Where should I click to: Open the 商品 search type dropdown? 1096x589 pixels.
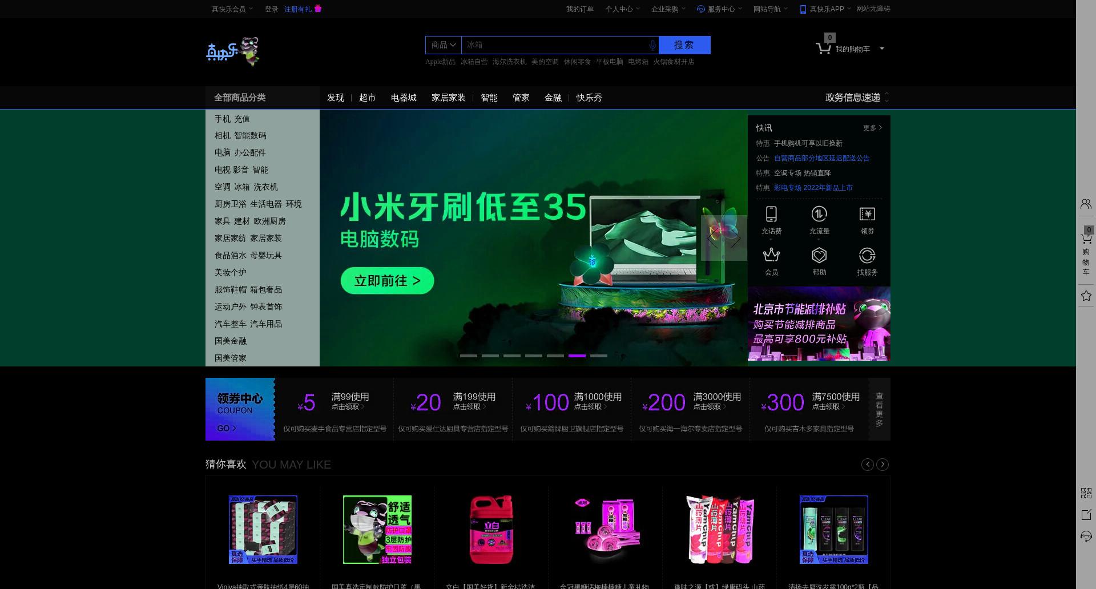click(x=444, y=45)
